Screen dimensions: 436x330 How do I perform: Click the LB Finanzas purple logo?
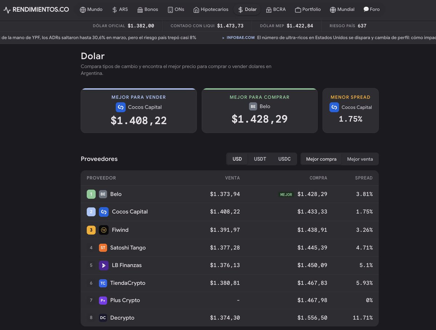[104, 265]
